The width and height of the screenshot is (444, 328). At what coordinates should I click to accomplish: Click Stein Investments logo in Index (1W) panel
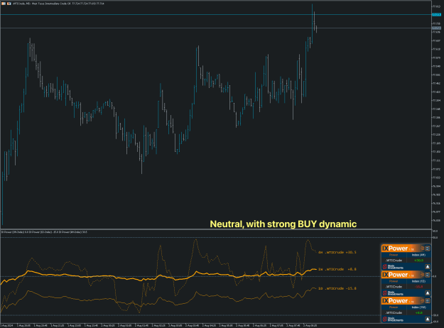393,319
